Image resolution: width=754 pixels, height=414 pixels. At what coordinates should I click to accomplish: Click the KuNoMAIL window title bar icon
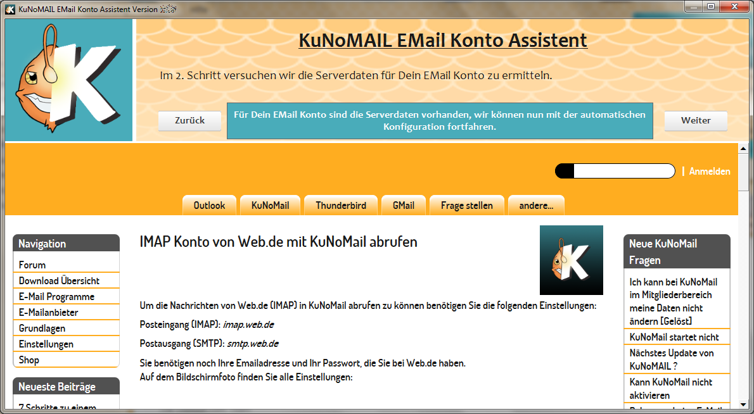tap(10, 9)
